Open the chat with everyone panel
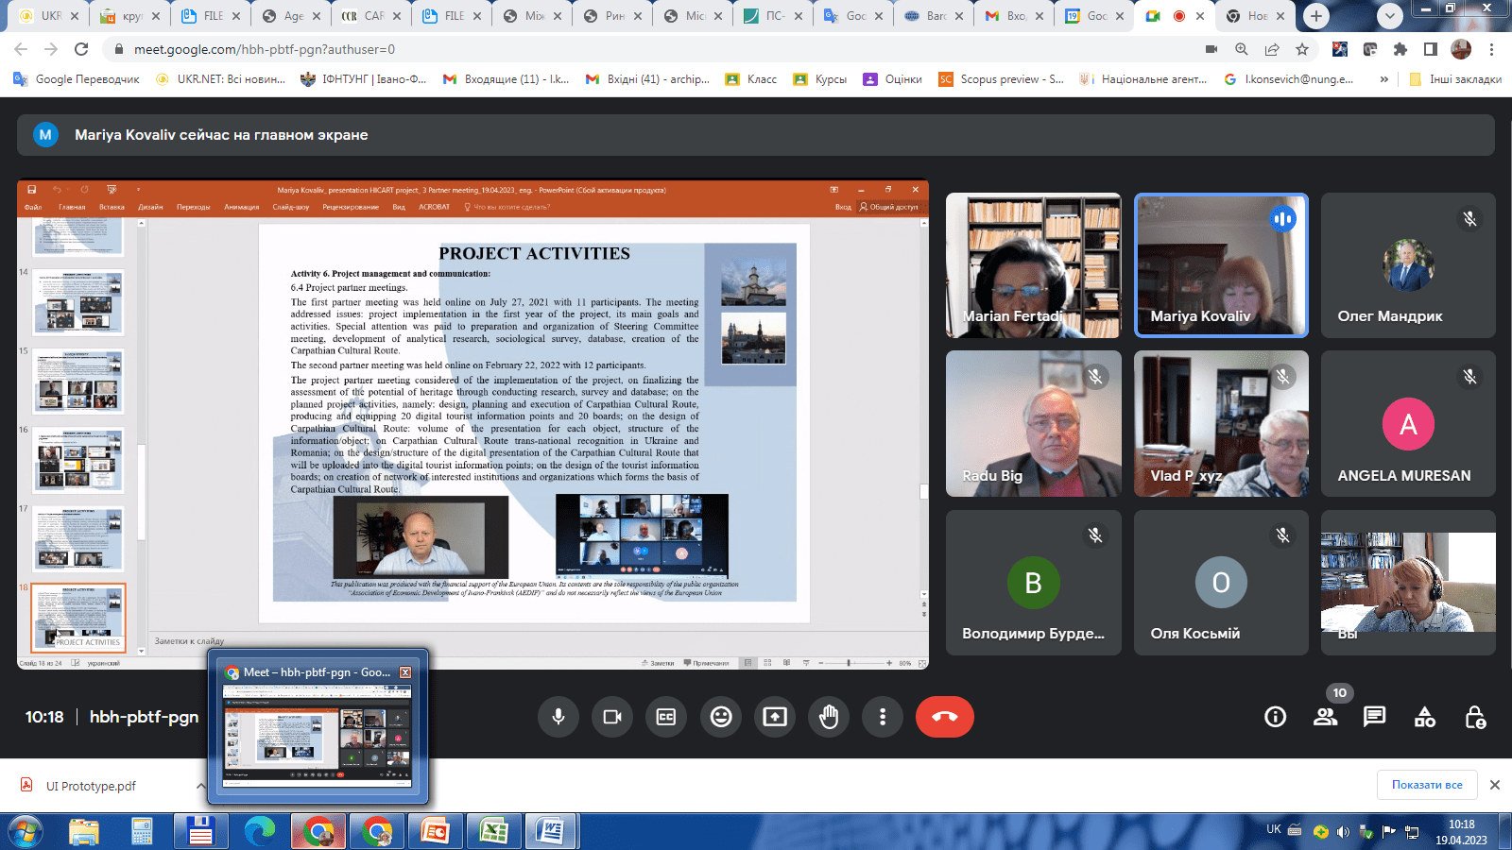 click(x=1374, y=717)
